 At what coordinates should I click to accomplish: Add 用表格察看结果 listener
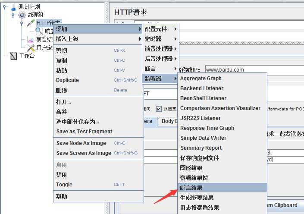(222, 208)
